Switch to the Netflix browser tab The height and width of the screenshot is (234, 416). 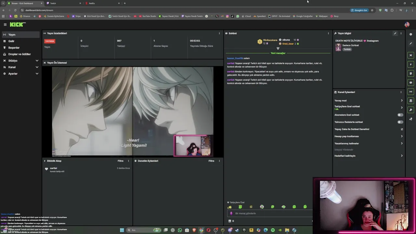pyautogui.click(x=102, y=3)
